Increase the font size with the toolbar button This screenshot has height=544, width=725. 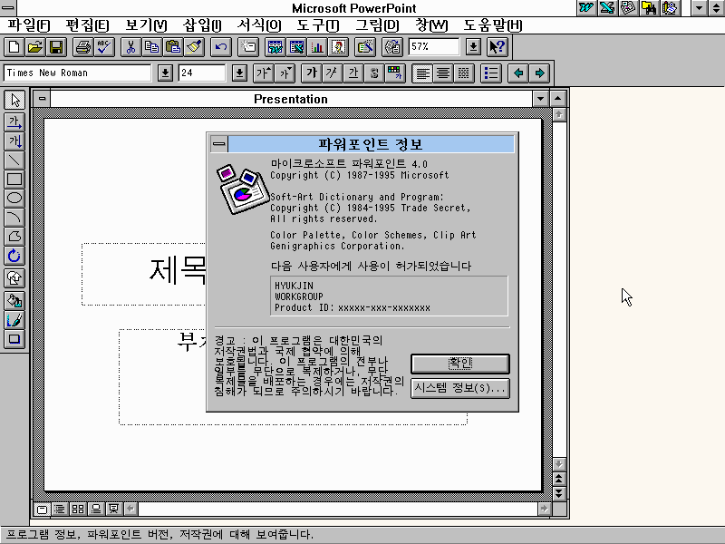pos(264,73)
